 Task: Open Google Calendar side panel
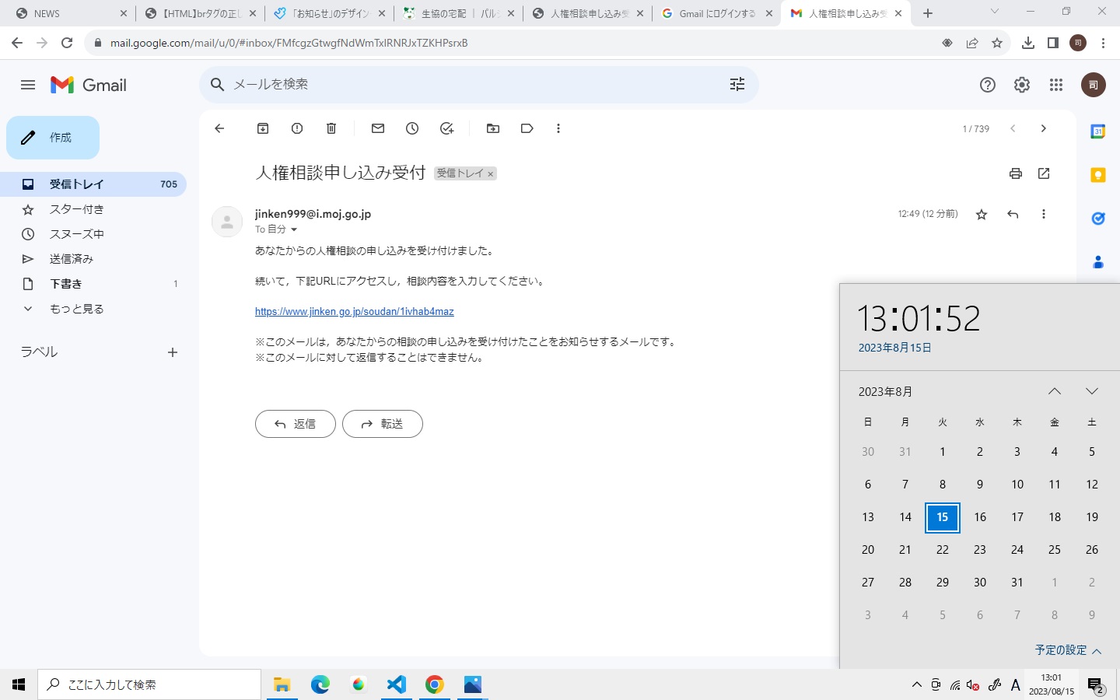pyautogui.click(x=1097, y=132)
